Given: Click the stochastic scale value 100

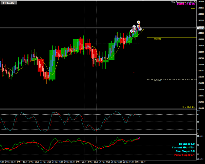Looking at the screenshot, I should tap(198, 111).
